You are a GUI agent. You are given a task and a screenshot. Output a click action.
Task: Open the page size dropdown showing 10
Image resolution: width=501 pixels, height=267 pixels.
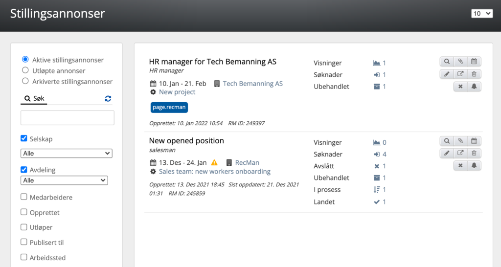[482, 13]
